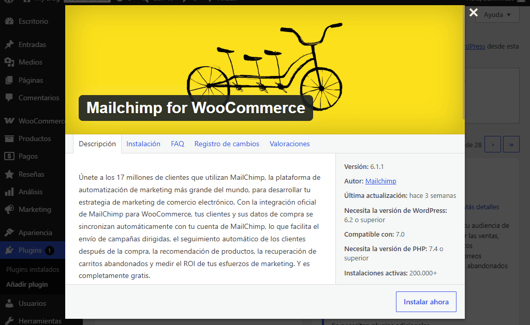Viewport: 530px width, 325px height.
Task: Click the modal's vertical scrollbar
Action: [463, 62]
